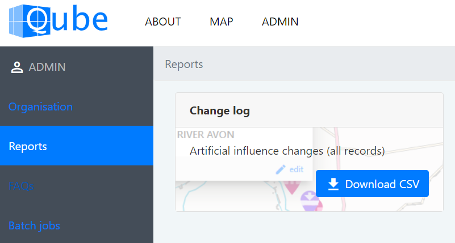The height and width of the screenshot is (243, 455).
Task: Go to Batch jobs in sidebar
Action: click(34, 225)
